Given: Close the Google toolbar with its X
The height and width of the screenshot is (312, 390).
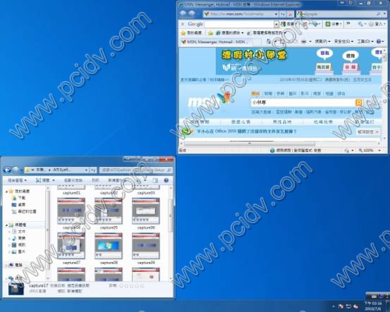Looking at the screenshot, I should pos(183,24).
